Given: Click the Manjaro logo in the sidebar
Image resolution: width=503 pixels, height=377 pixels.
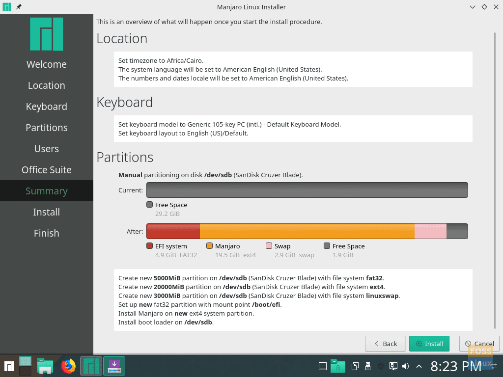Looking at the screenshot, I should [x=46, y=34].
